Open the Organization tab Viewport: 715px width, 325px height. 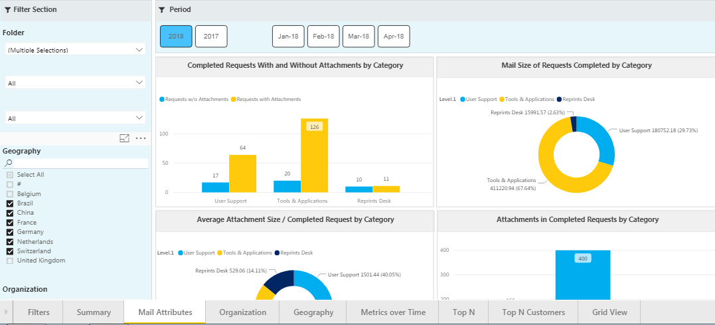[242, 312]
